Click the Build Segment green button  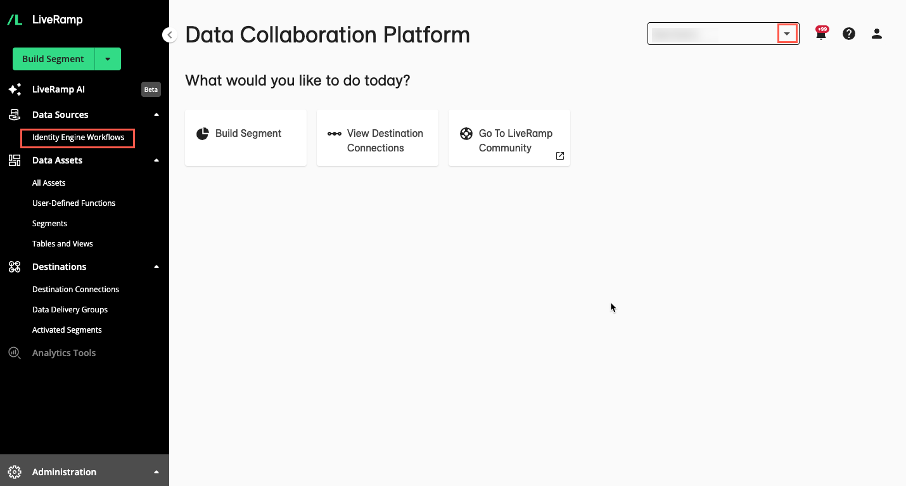point(53,58)
